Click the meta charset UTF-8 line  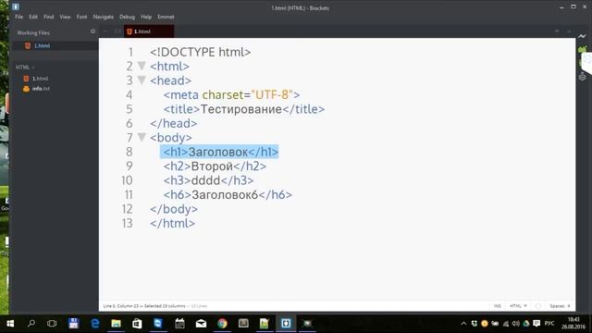(232, 94)
